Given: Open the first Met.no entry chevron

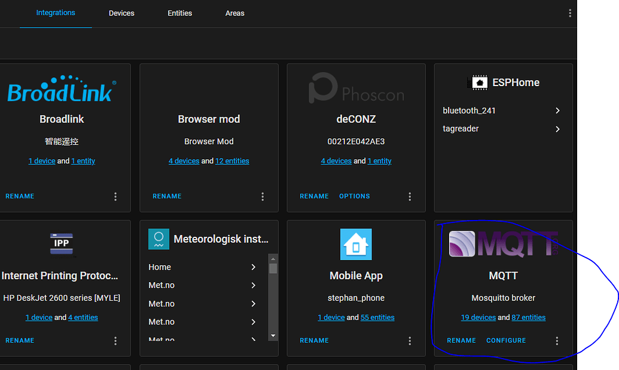Looking at the screenshot, I should click(x=254, y=285).
